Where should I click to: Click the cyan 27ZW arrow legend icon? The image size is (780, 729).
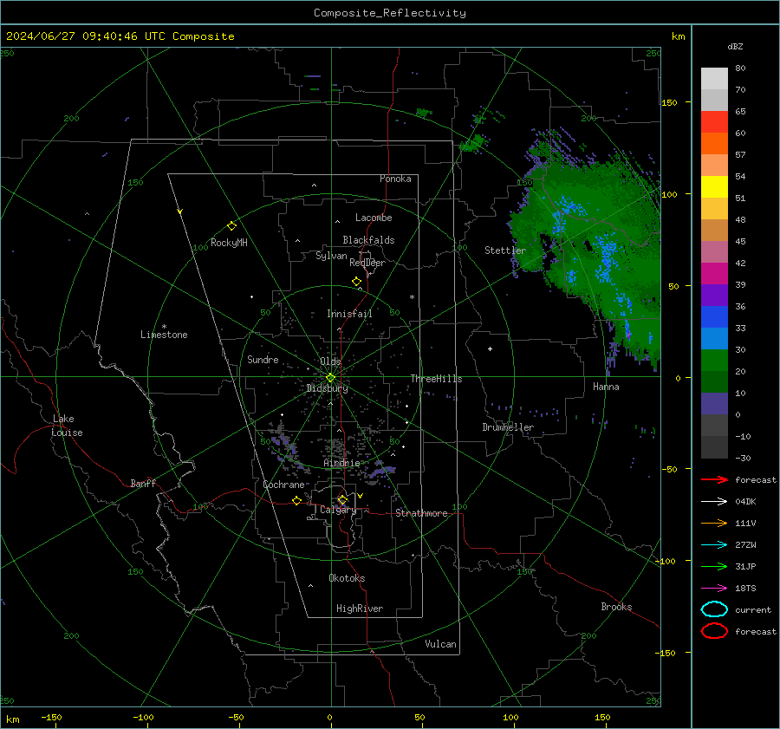coord(714,545)
